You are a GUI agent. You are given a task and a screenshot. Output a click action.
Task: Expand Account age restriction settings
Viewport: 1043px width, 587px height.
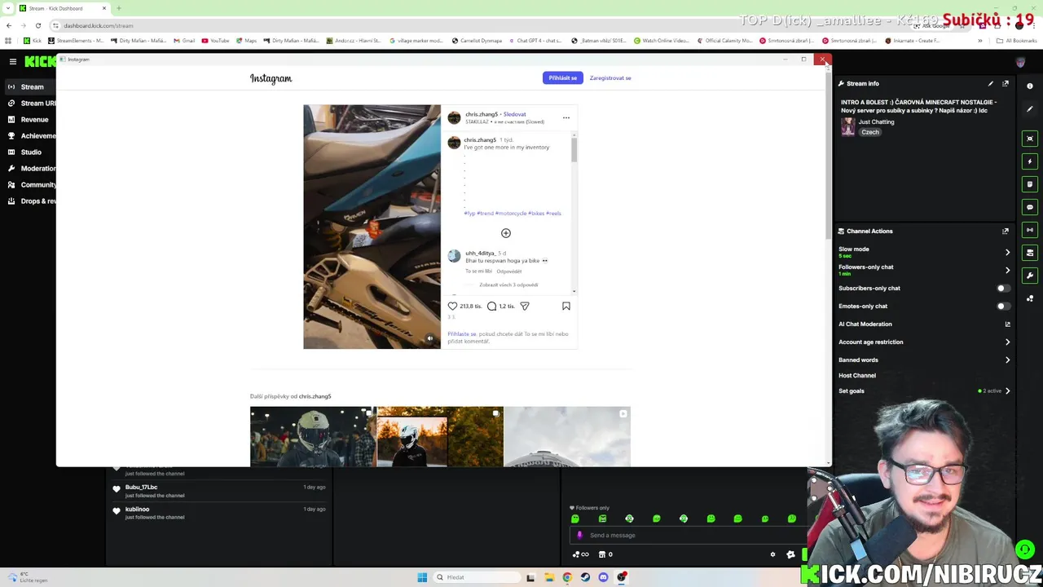(1007, 342)
